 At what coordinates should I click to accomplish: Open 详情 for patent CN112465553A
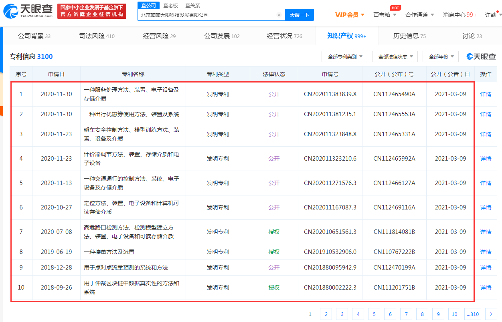[486, 114]
